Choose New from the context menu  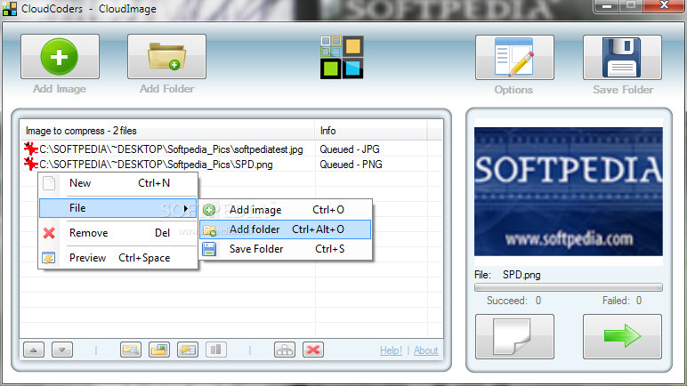pyautogui.click(x=117, y=183)
